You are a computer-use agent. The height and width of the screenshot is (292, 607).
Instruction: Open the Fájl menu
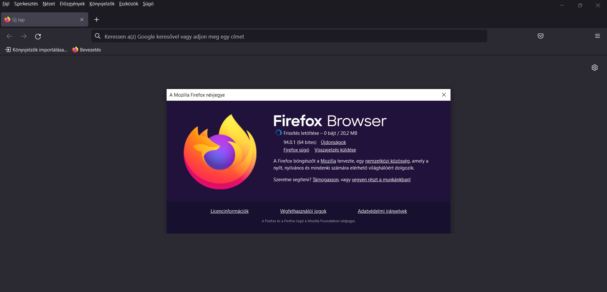point(6,4)
